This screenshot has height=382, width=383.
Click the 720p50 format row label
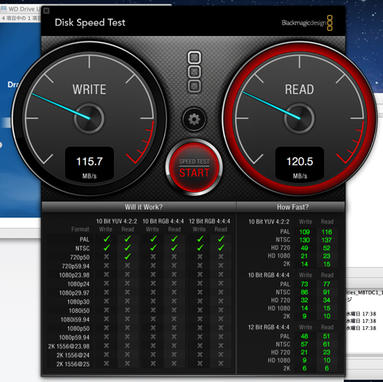[80, 257]
